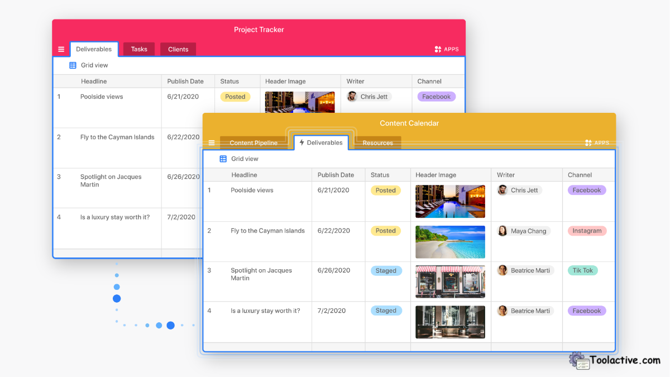Switch to the Tasks tab
Viewport: 670px width, 377px height.
pyautogui.click(x=138, y=49)
